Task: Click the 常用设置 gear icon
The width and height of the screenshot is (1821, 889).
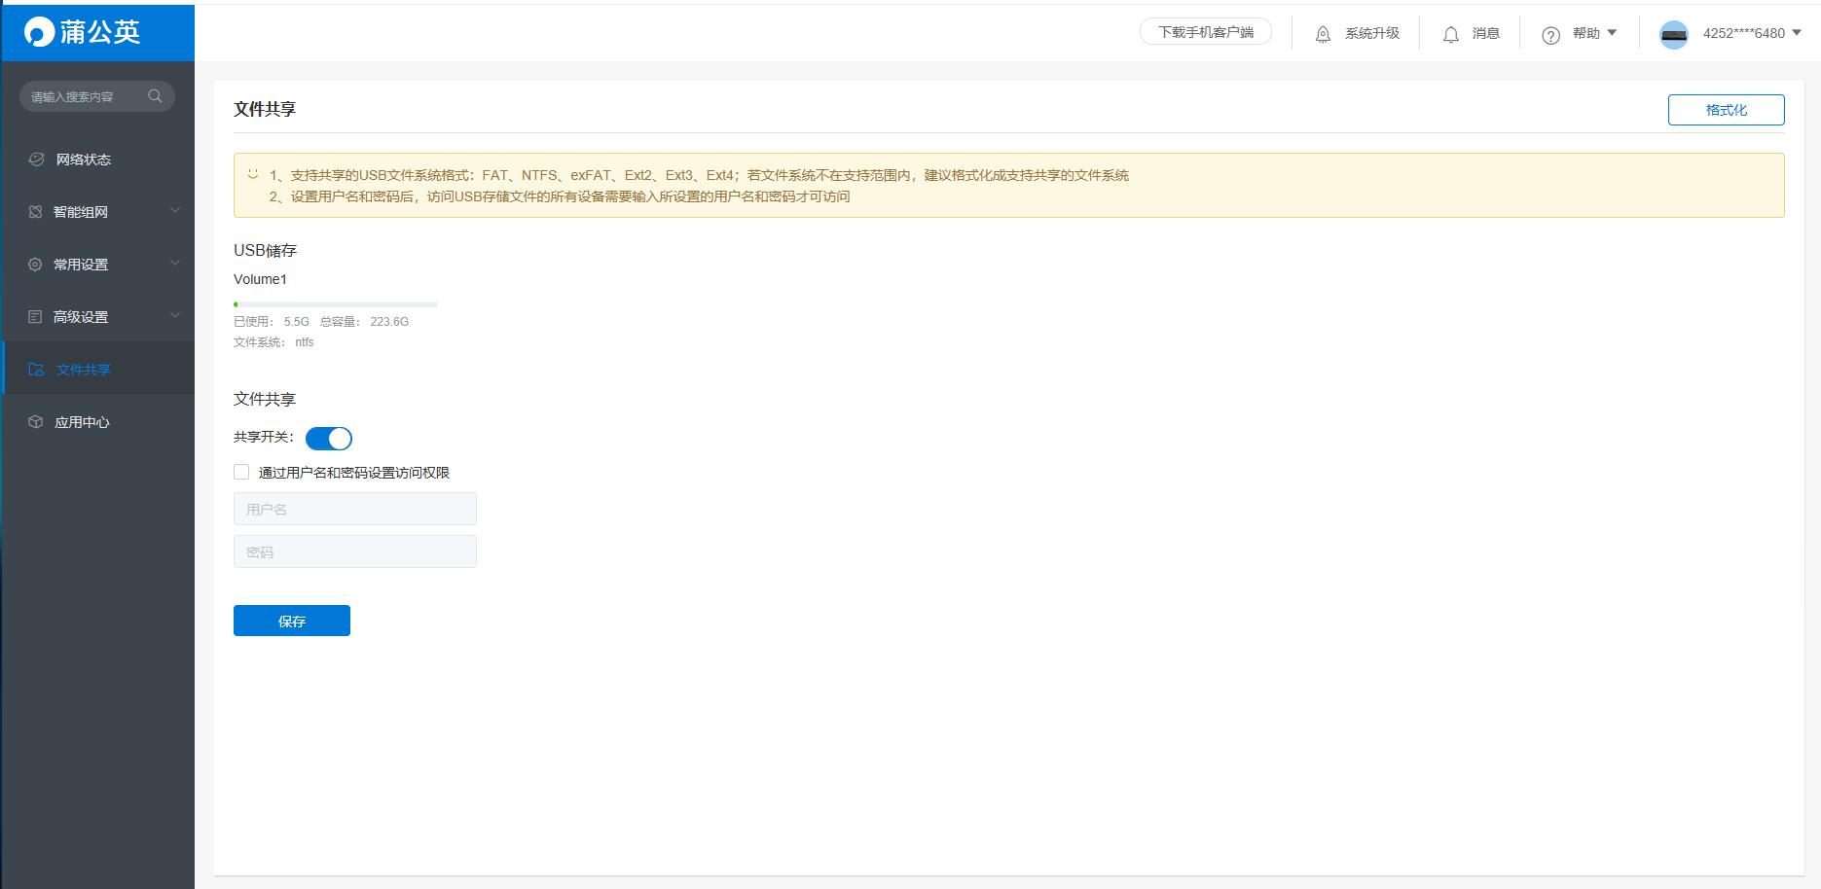Action: click(35, 265)
